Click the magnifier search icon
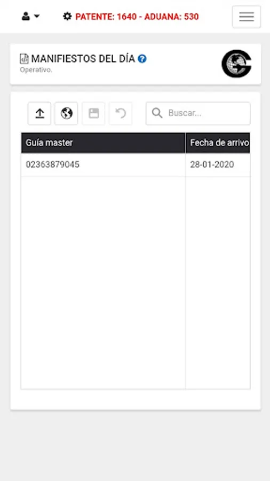Screen dimensions: 270x481 tap(157, 113)
